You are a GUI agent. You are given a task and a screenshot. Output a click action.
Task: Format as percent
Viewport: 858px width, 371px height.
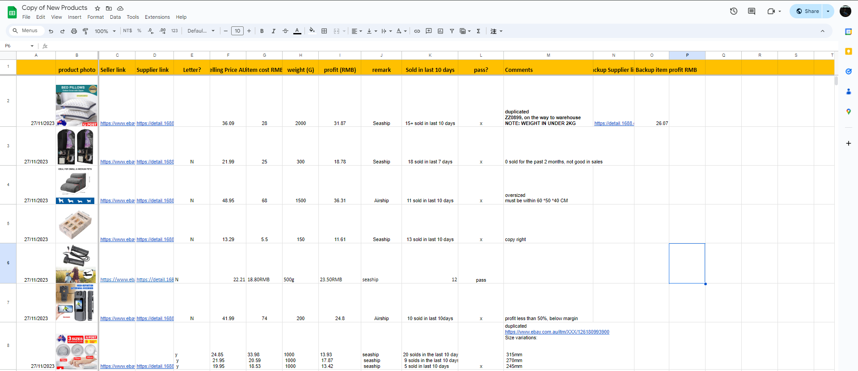click(x=139, y=31)
